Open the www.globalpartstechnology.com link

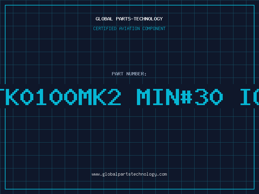129,174
